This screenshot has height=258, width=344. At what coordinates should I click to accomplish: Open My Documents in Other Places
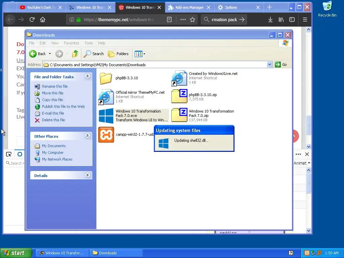tap(54, 146)
